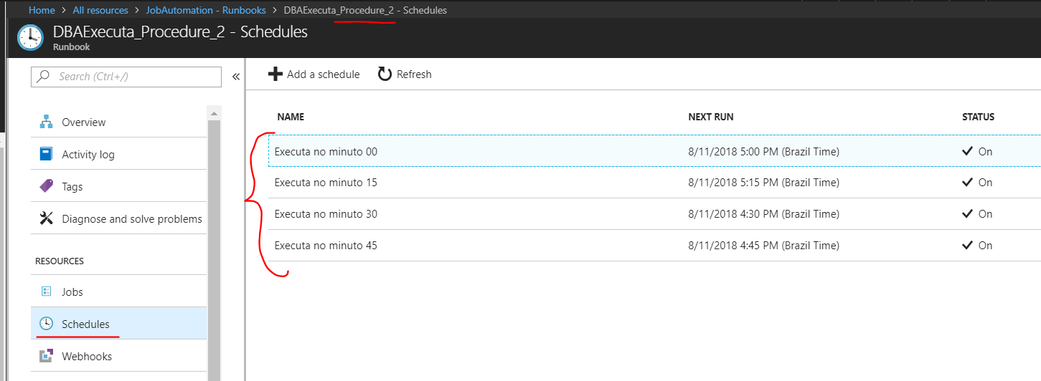Navigate to JobAutomation - Runbooks breadcrumb
Image resolution: width=1041 pixels, height=381 pixels.
point(205,10)
